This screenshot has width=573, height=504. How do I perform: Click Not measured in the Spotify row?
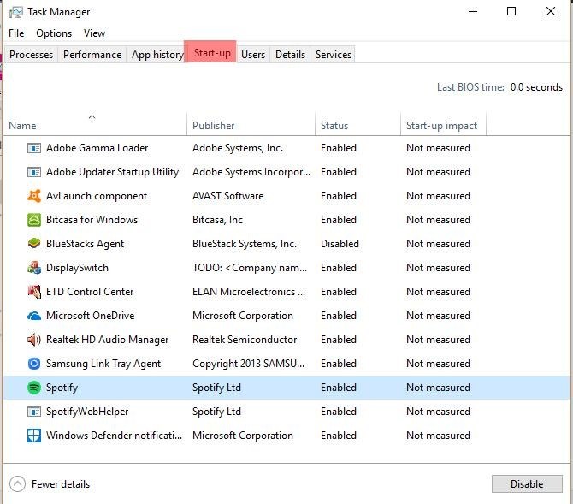click(438, 388)
